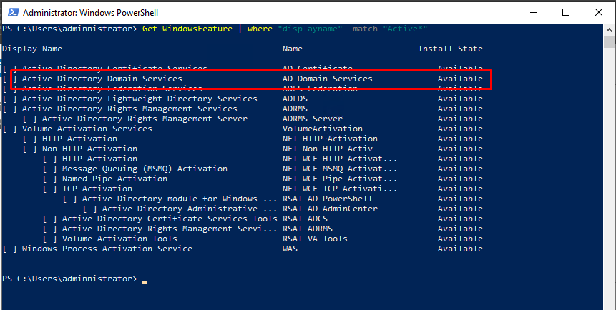616x310 pixels.
Task: Click Volume Activation Services text
Action: click(x=87, y=129)
